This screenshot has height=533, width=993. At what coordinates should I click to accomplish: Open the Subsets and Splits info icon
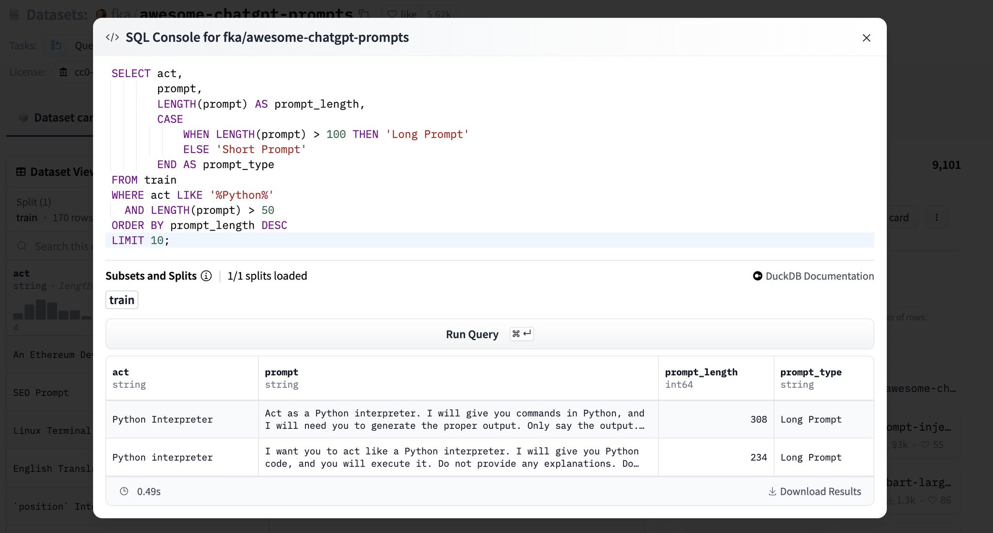point(206,276)
